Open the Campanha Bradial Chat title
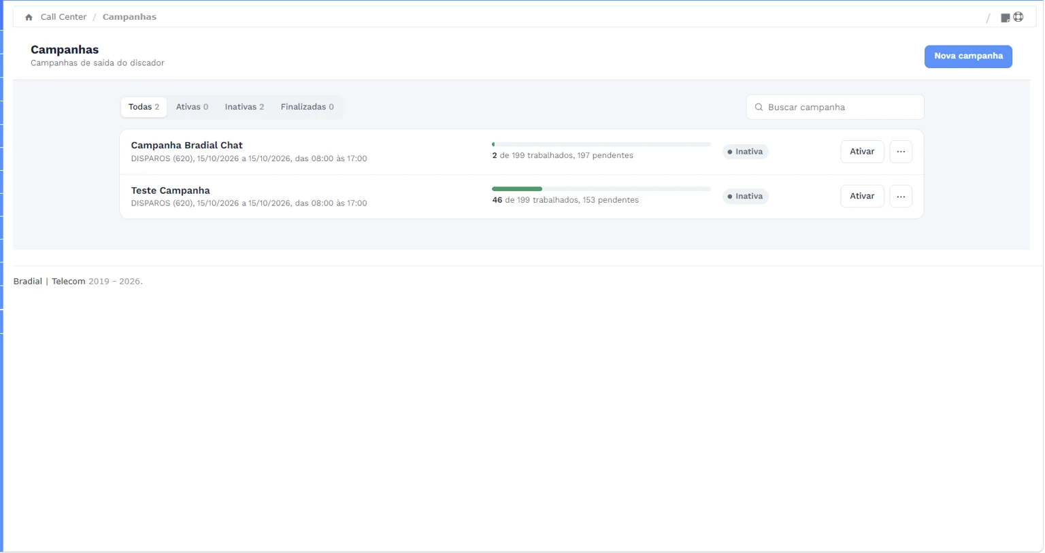 click(186, 146)
